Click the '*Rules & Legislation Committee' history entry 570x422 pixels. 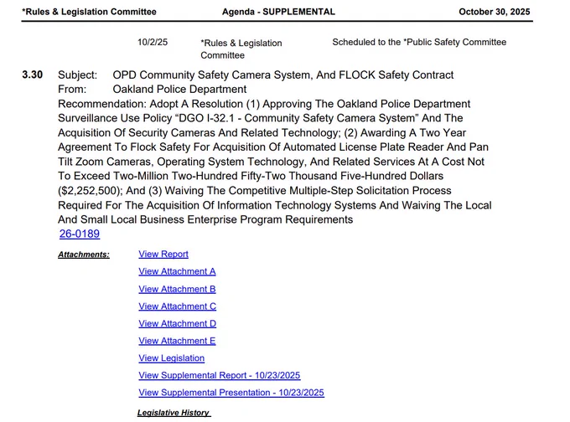pos(241,49)
